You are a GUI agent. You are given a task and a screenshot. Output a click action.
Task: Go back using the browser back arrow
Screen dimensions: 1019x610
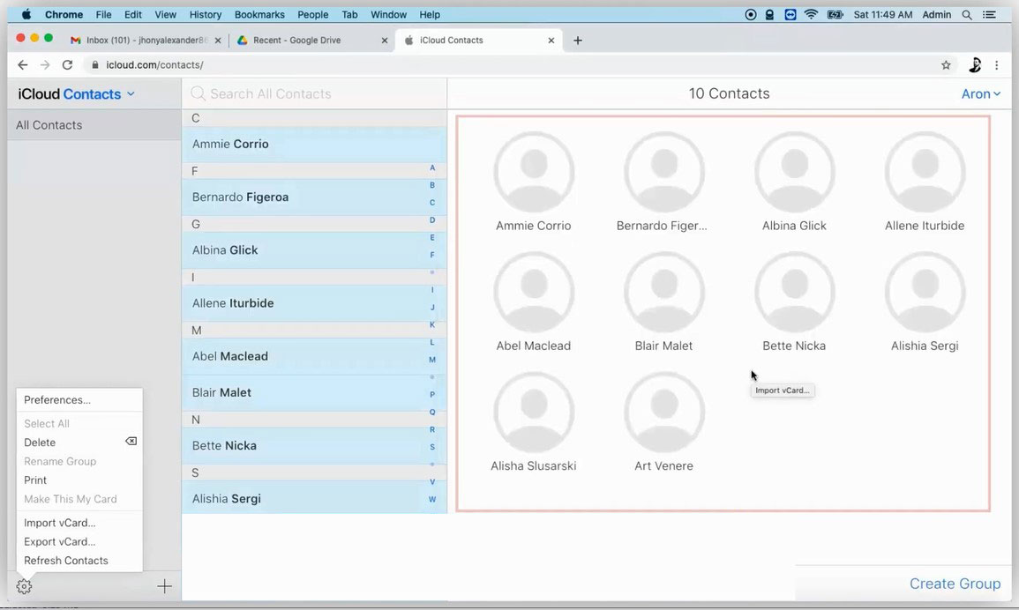point(22,64)
